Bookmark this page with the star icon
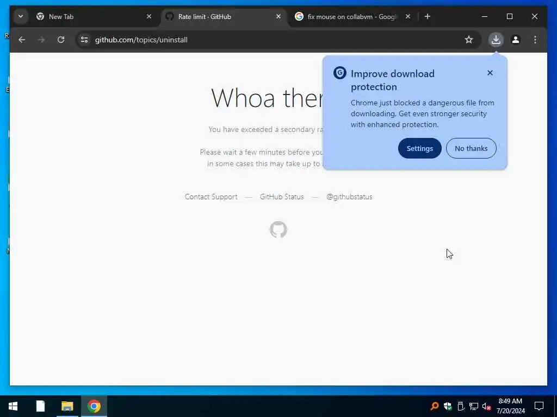Viewport: 557px width, 417px height. [469, 40]
